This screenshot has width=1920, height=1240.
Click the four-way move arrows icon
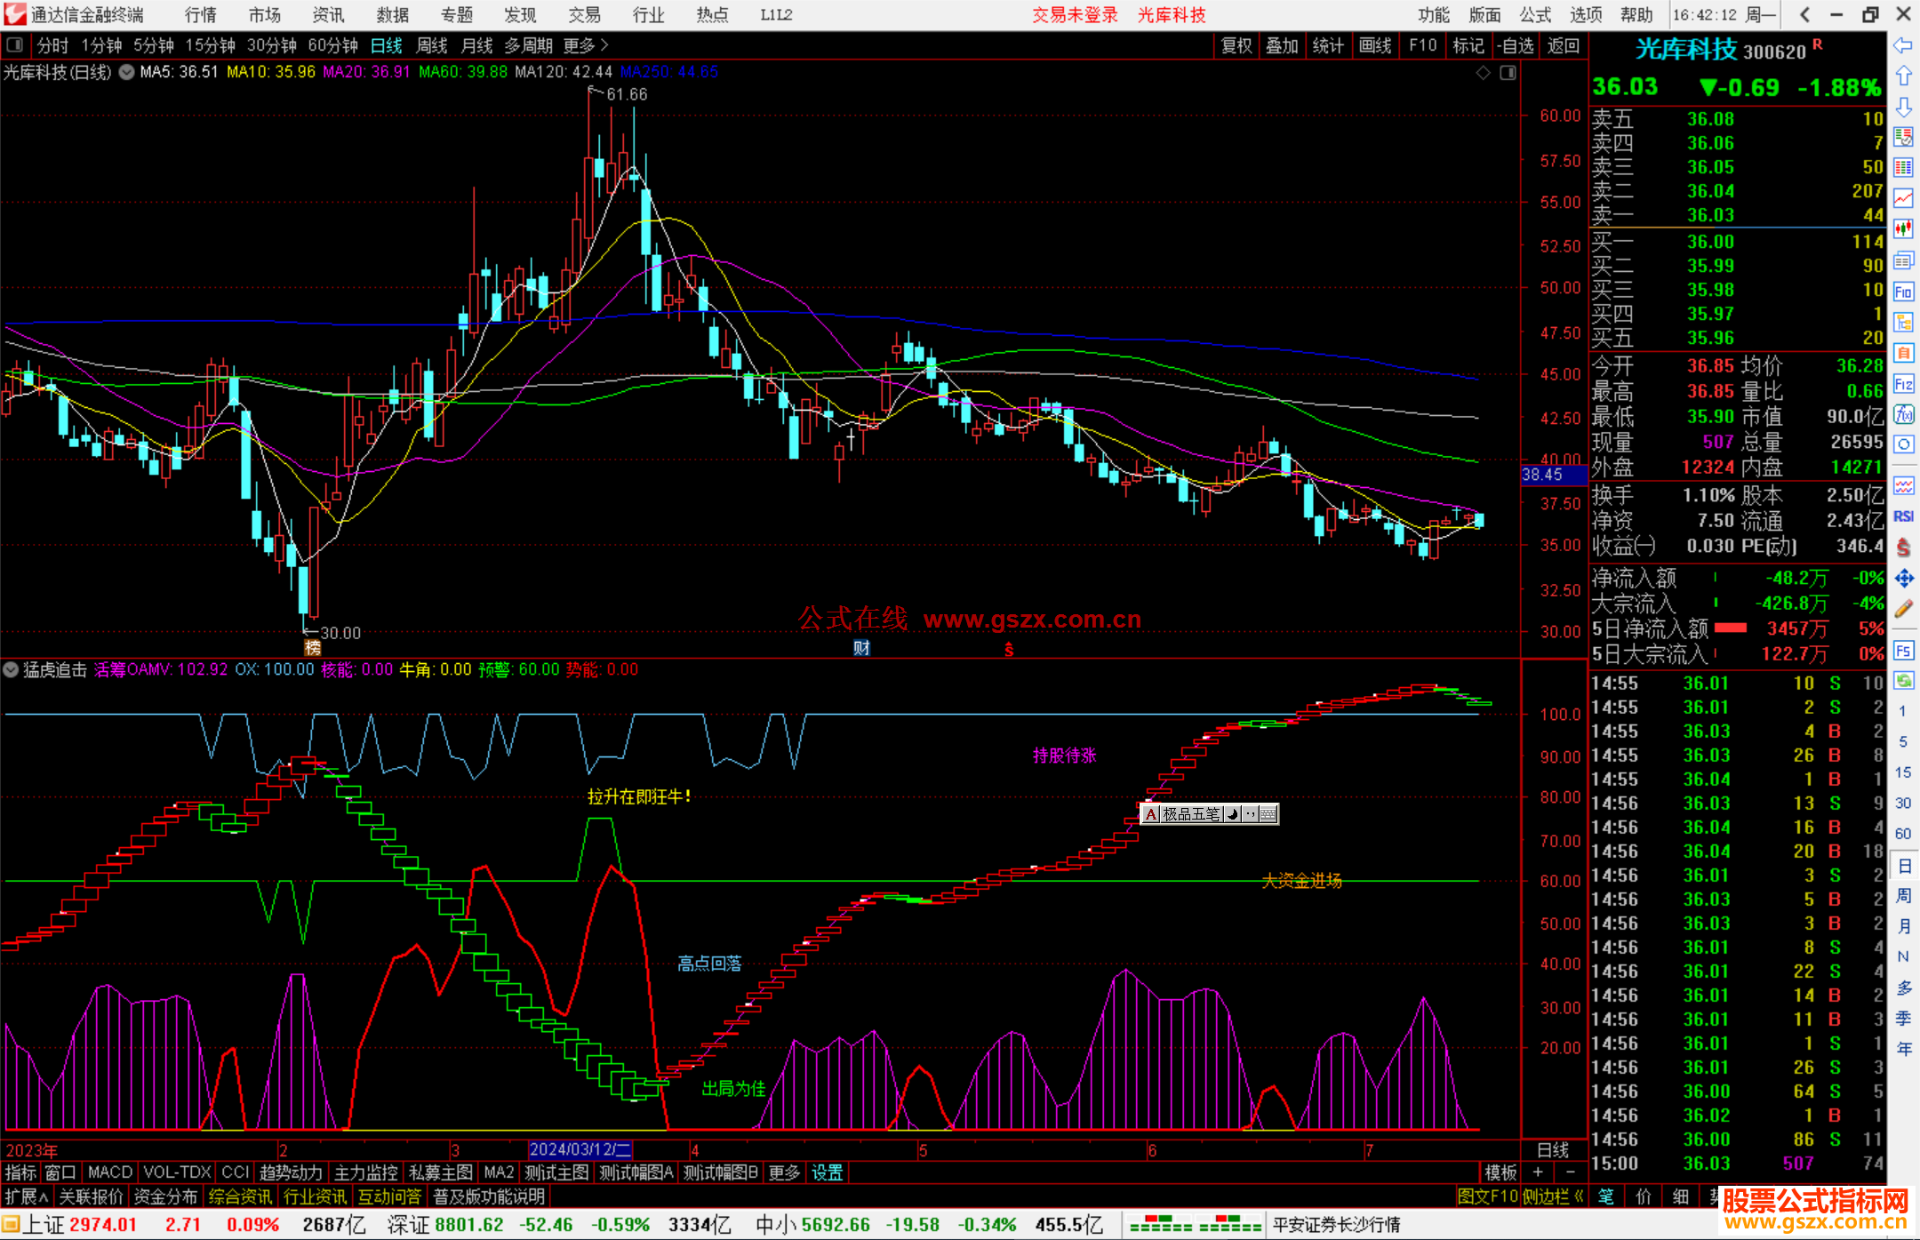(x=1903, y=579)
